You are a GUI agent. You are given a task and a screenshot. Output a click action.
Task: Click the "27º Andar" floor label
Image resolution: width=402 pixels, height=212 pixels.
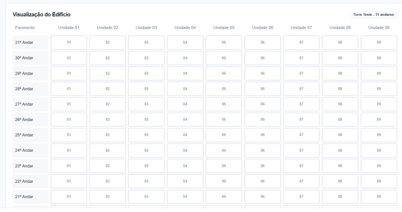tap(24, 104)
